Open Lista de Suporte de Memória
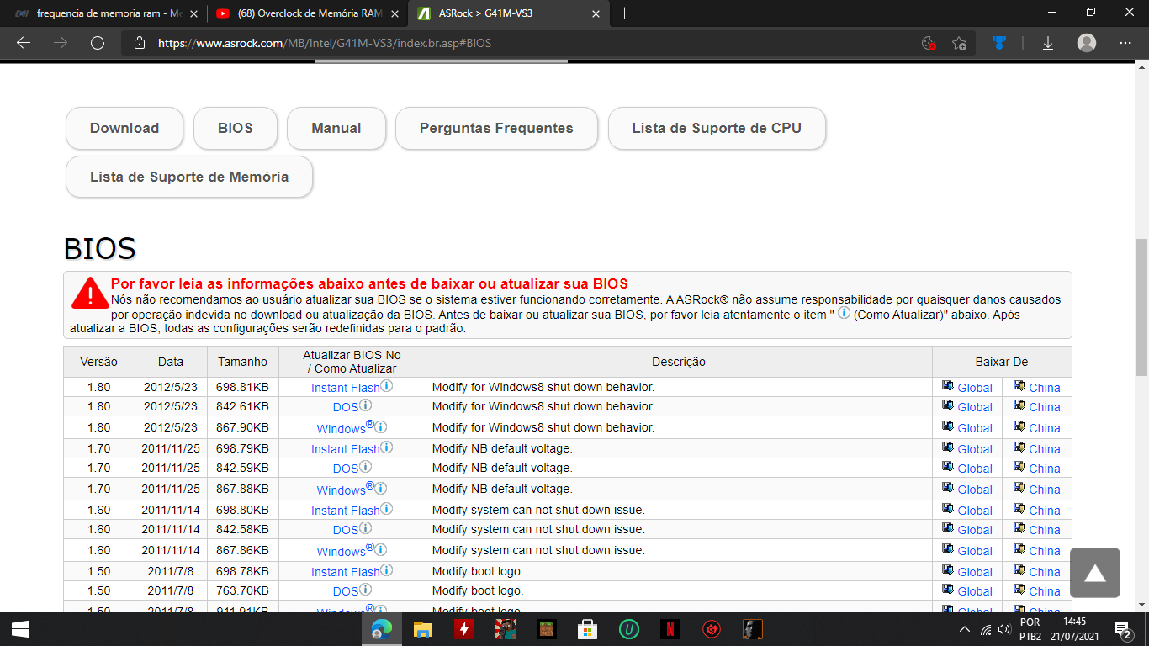The width and height of the screenshot is (1149, 646). 189,177
